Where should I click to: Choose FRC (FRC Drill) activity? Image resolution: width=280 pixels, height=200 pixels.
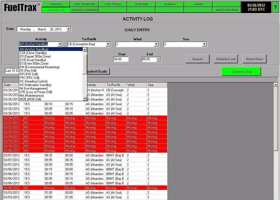tap(51, 78)
